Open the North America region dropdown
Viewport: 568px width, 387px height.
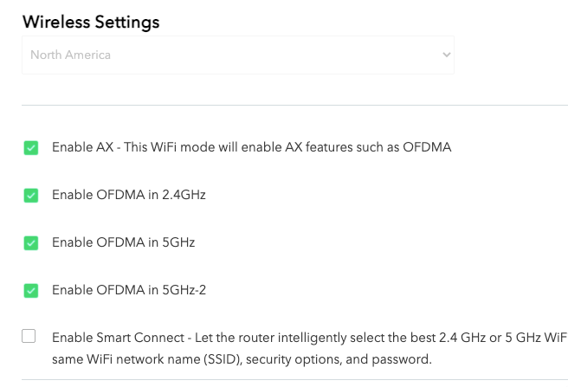click(x=237, y=55)
